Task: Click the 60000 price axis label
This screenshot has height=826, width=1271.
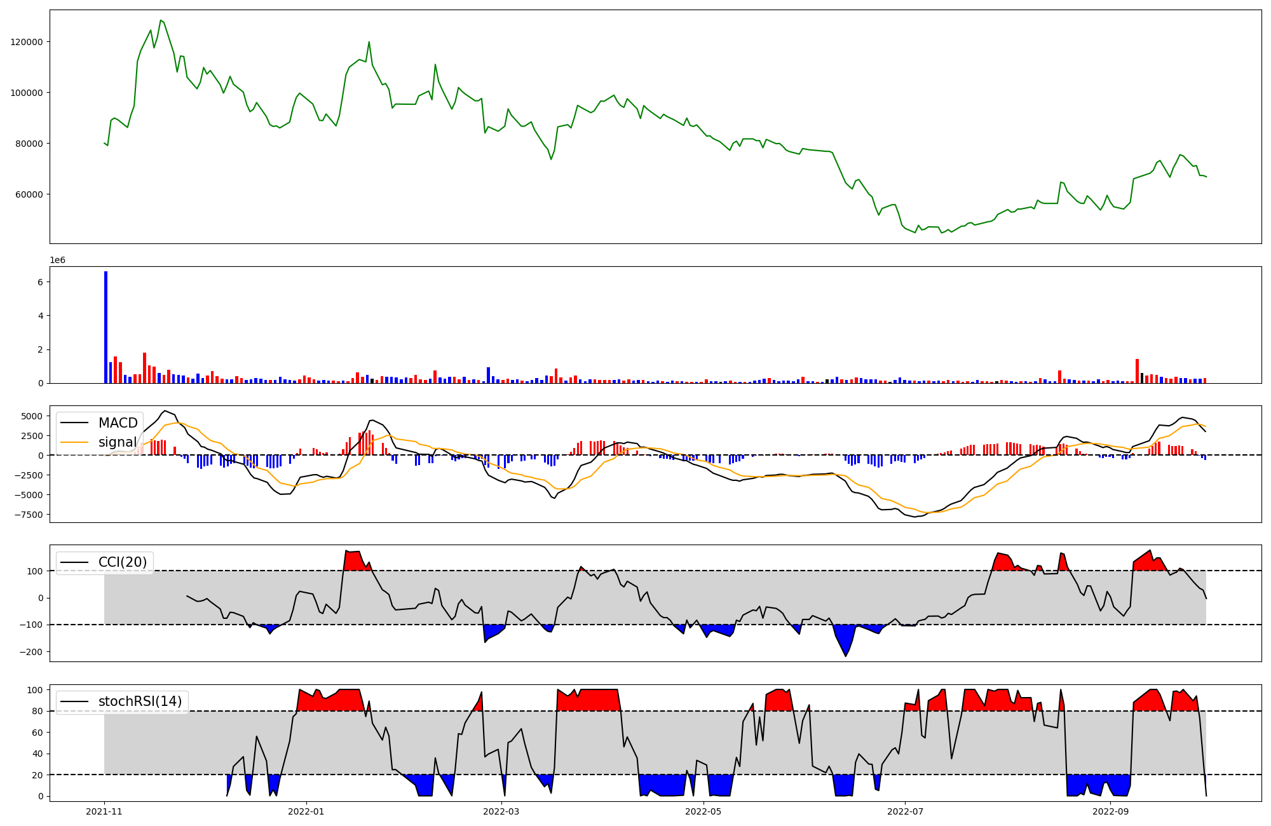Action: (x=29, y=194)
